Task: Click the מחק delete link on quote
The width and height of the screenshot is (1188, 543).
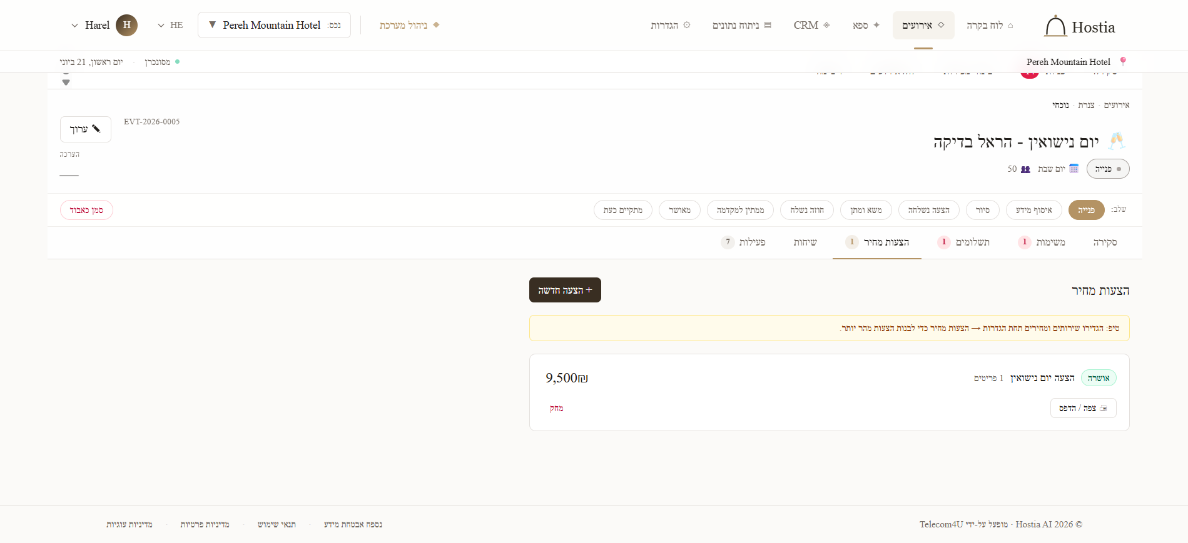Action: (557, 408)
